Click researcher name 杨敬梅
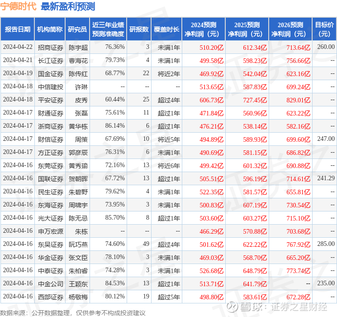Viewport: 337px width, 317px height. click(x=78, y=297)
